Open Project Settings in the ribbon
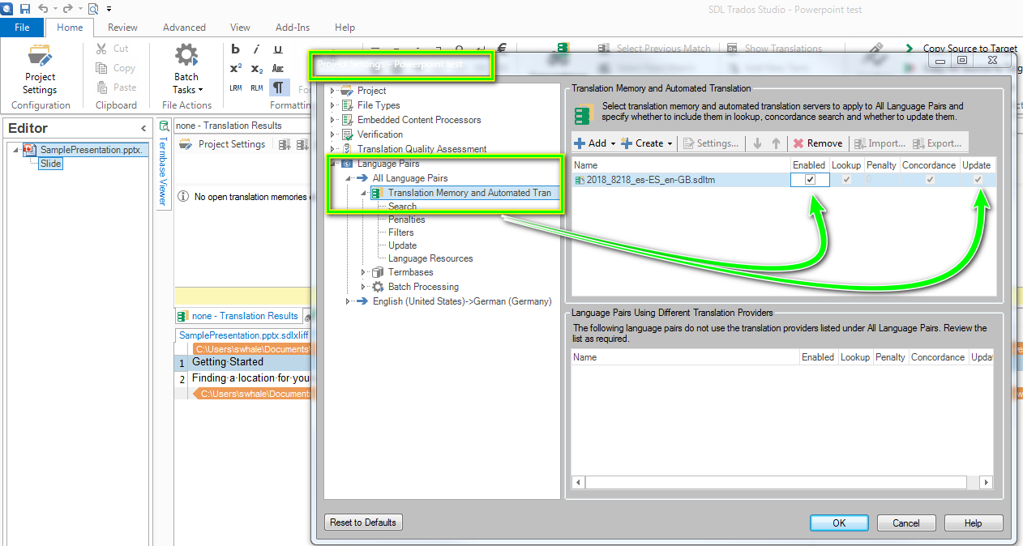 [x=40, y=70]
